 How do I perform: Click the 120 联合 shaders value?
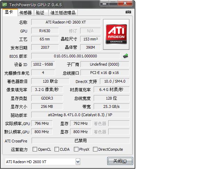pos(50,81)
